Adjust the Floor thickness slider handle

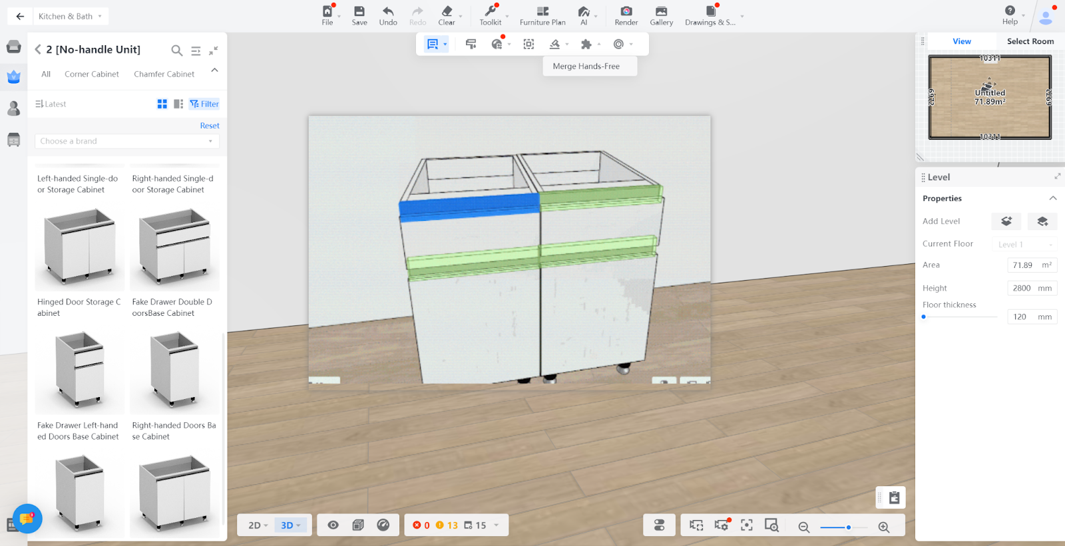pyautogui.click(x=924, y=317)
